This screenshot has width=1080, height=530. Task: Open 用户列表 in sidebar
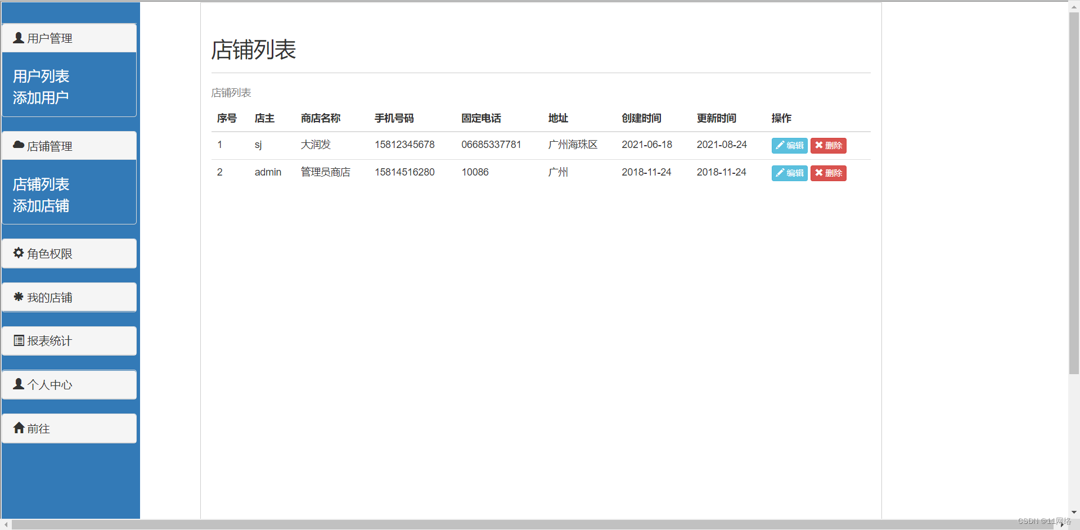tap(41, 76)
